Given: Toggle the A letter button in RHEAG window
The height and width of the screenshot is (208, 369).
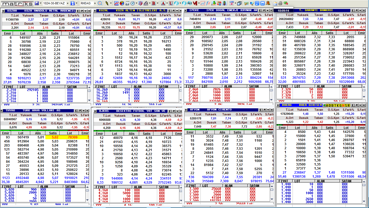Looking at the screenshot, I should point(327,105).
